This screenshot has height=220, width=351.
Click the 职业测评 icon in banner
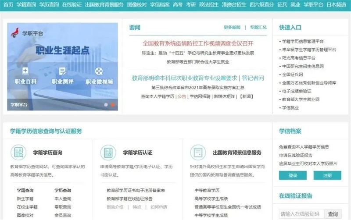coord(62,71)
